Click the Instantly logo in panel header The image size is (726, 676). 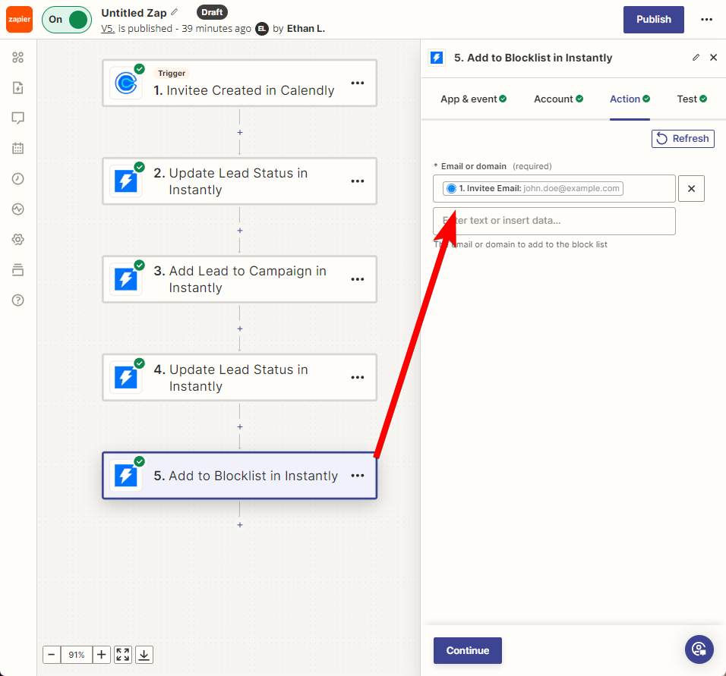[437, 58]
